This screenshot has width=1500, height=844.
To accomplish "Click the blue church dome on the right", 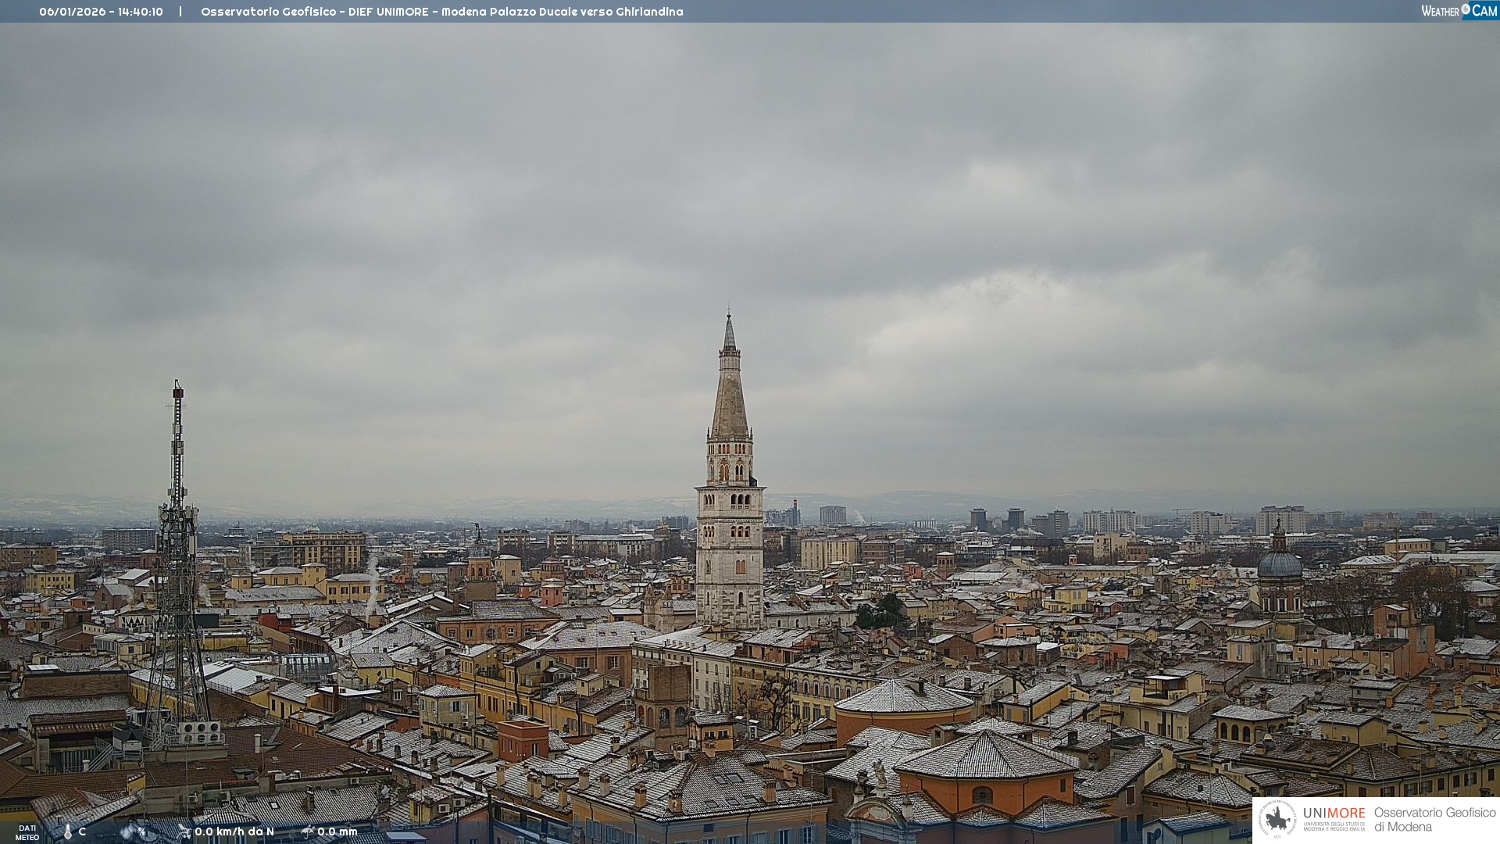I will (x=1280, y=564).
